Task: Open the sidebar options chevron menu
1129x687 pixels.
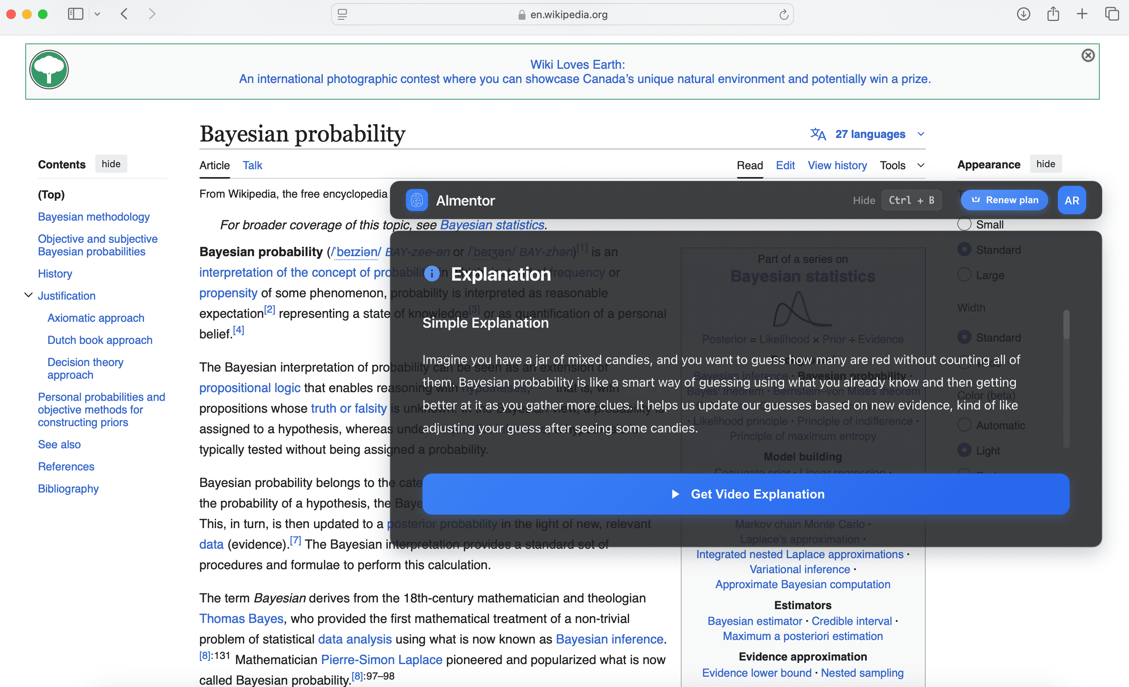Action: [97, 14]
